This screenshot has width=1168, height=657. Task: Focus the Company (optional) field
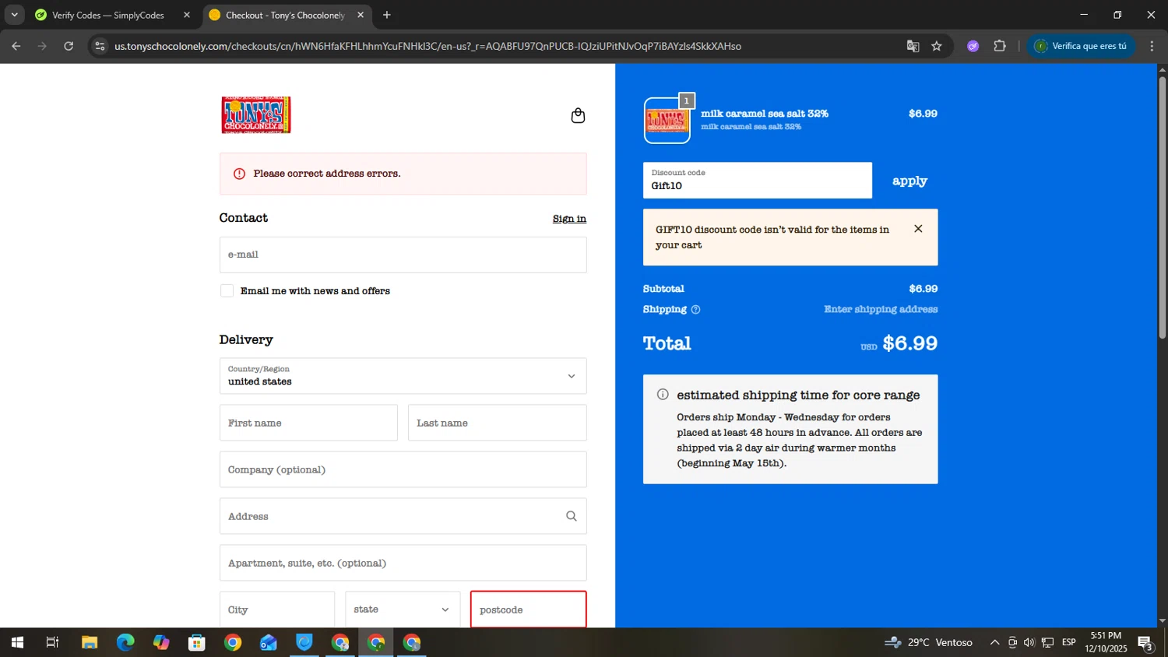pos(403,469)
